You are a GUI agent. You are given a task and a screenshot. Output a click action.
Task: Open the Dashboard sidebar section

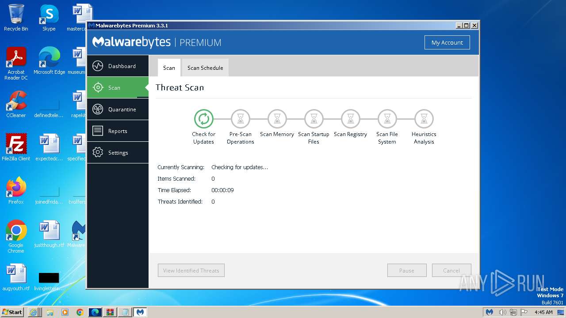pos(118,66)
